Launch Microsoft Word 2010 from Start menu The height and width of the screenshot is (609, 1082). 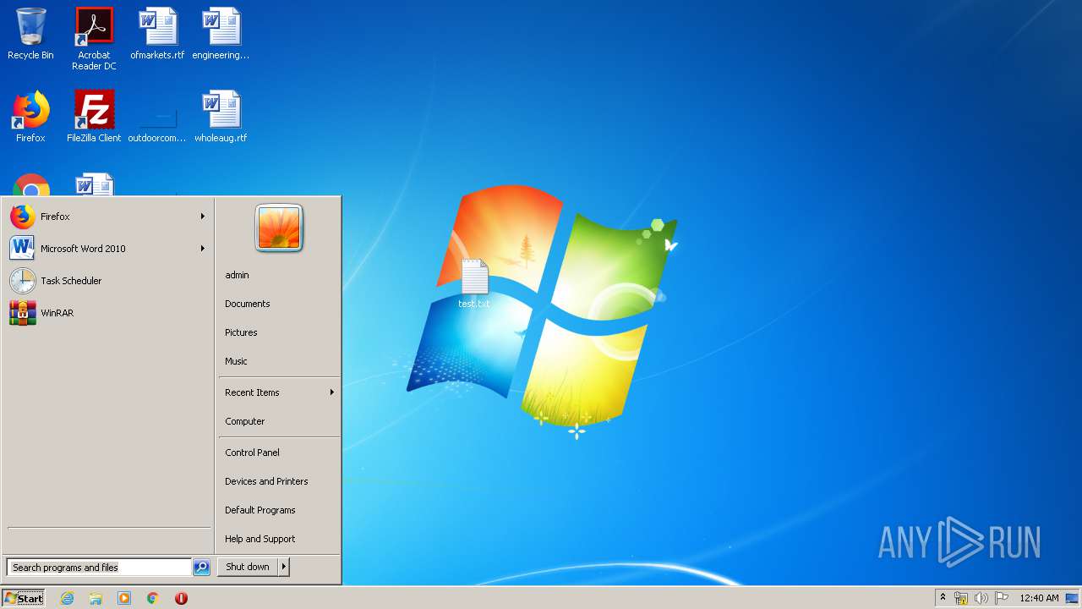108,249
